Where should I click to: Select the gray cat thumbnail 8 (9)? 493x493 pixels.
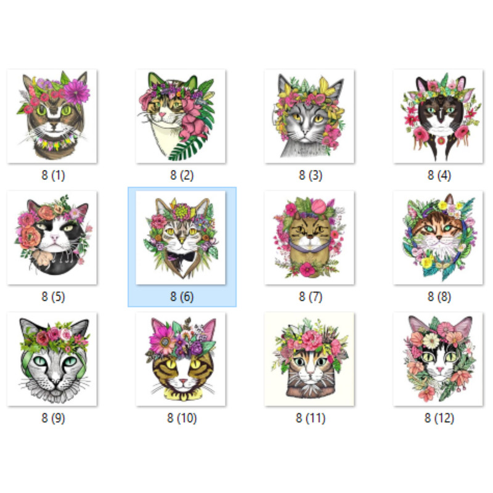click(x=52, y=359)
